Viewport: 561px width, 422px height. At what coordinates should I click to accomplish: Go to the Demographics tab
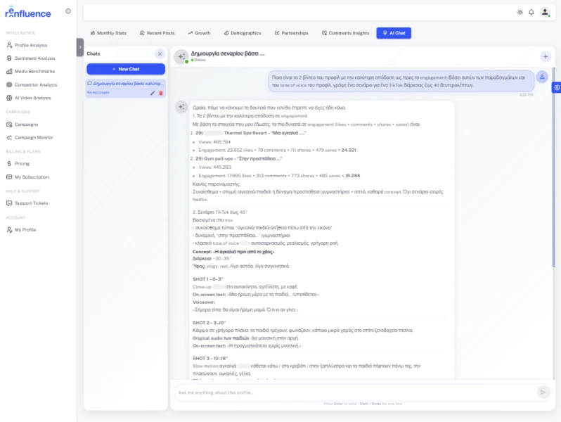click(242, 33)
